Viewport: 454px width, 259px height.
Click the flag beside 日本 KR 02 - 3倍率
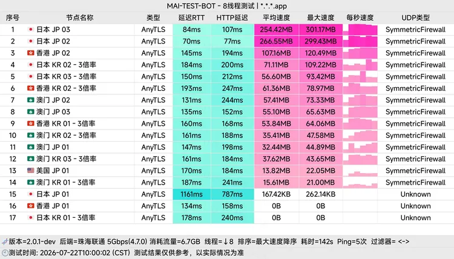(x=31, y=65)
